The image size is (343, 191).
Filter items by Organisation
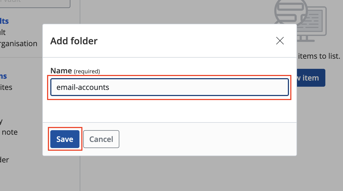coord(19,43)
